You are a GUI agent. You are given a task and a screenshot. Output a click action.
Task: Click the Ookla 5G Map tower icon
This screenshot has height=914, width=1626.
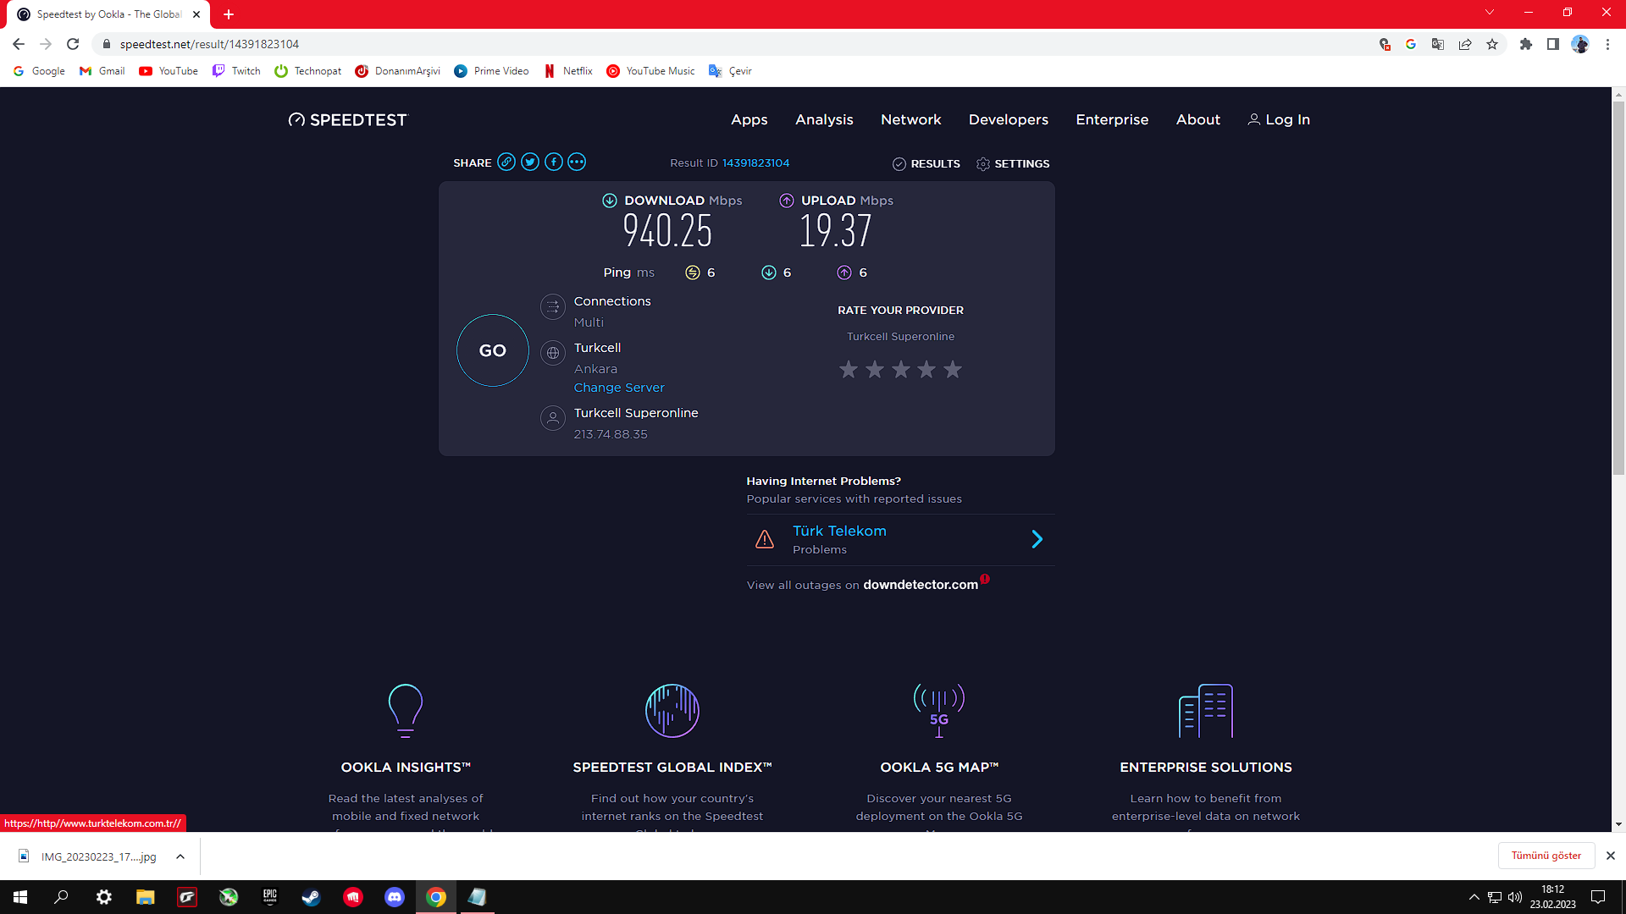(938, 710)
